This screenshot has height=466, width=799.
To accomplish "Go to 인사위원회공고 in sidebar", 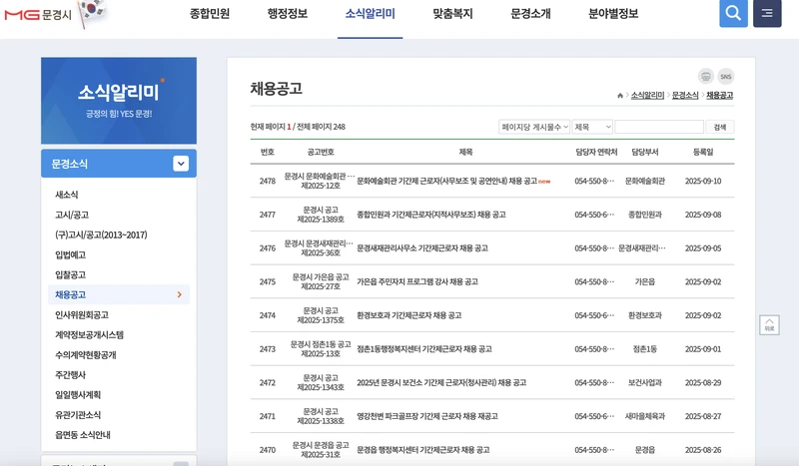I will point(82,314).
